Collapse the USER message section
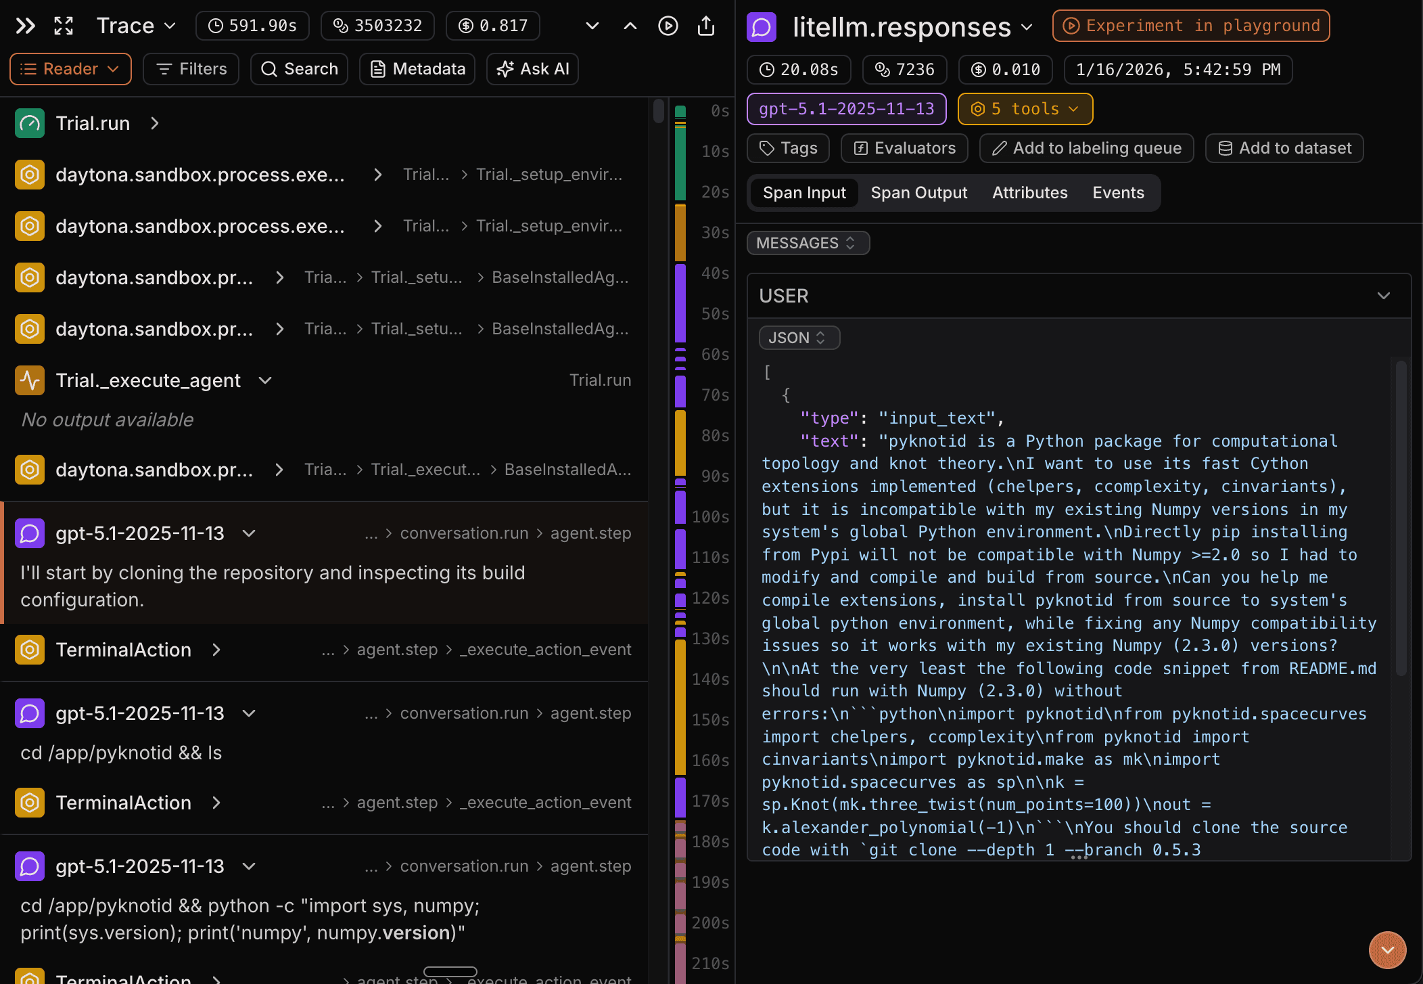Screen dimensions: 1423x984 pyautogui.click(x=1384, y=296)
